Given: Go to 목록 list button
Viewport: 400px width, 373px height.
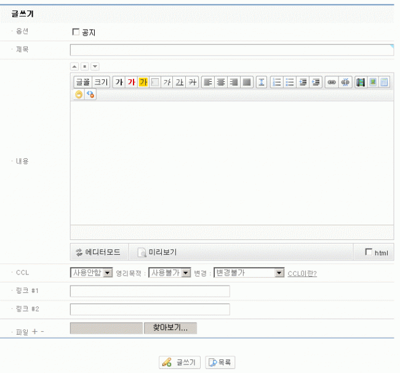Looking at the screenshot, I should coord(220,363).
